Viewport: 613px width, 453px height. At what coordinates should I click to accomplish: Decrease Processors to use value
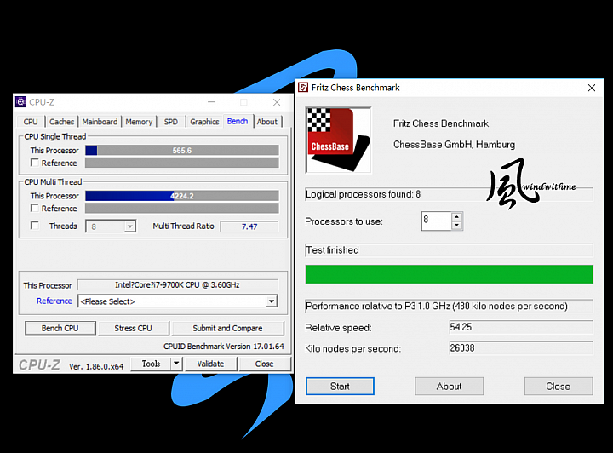click(456, 225)
